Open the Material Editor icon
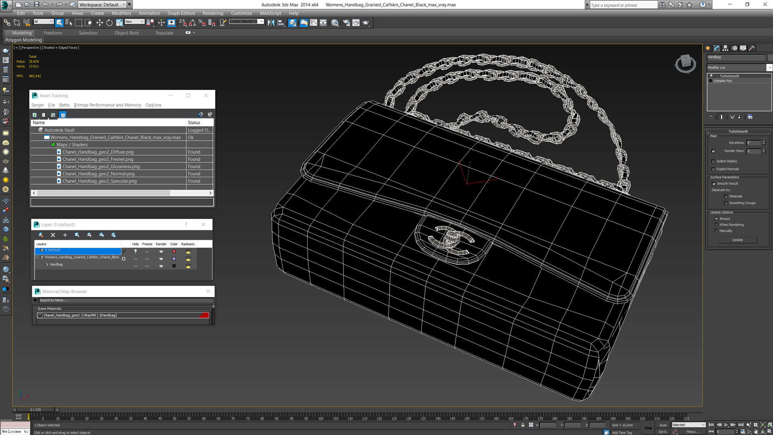 tap(335, 23)
